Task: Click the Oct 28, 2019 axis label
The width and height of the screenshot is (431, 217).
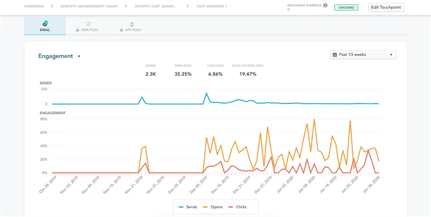Action: [x=48, y=185]
